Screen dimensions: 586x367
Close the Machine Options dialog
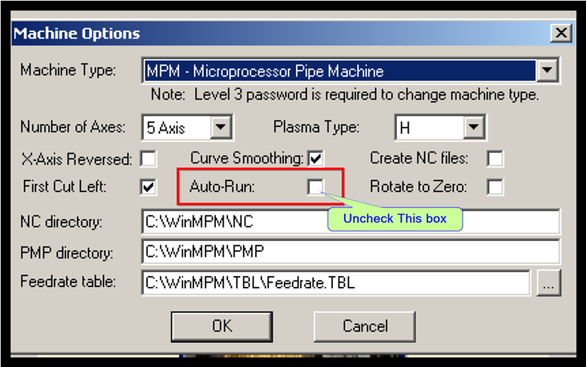click(x=561, y=33)
